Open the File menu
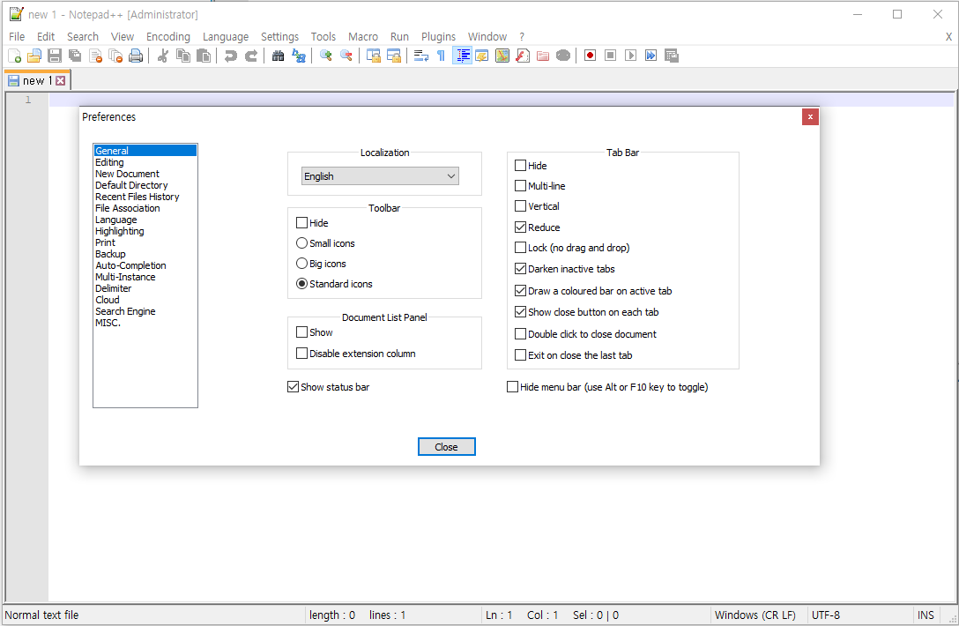The width and height of the screenshot is (959, 626). click(x=17, y=37)
